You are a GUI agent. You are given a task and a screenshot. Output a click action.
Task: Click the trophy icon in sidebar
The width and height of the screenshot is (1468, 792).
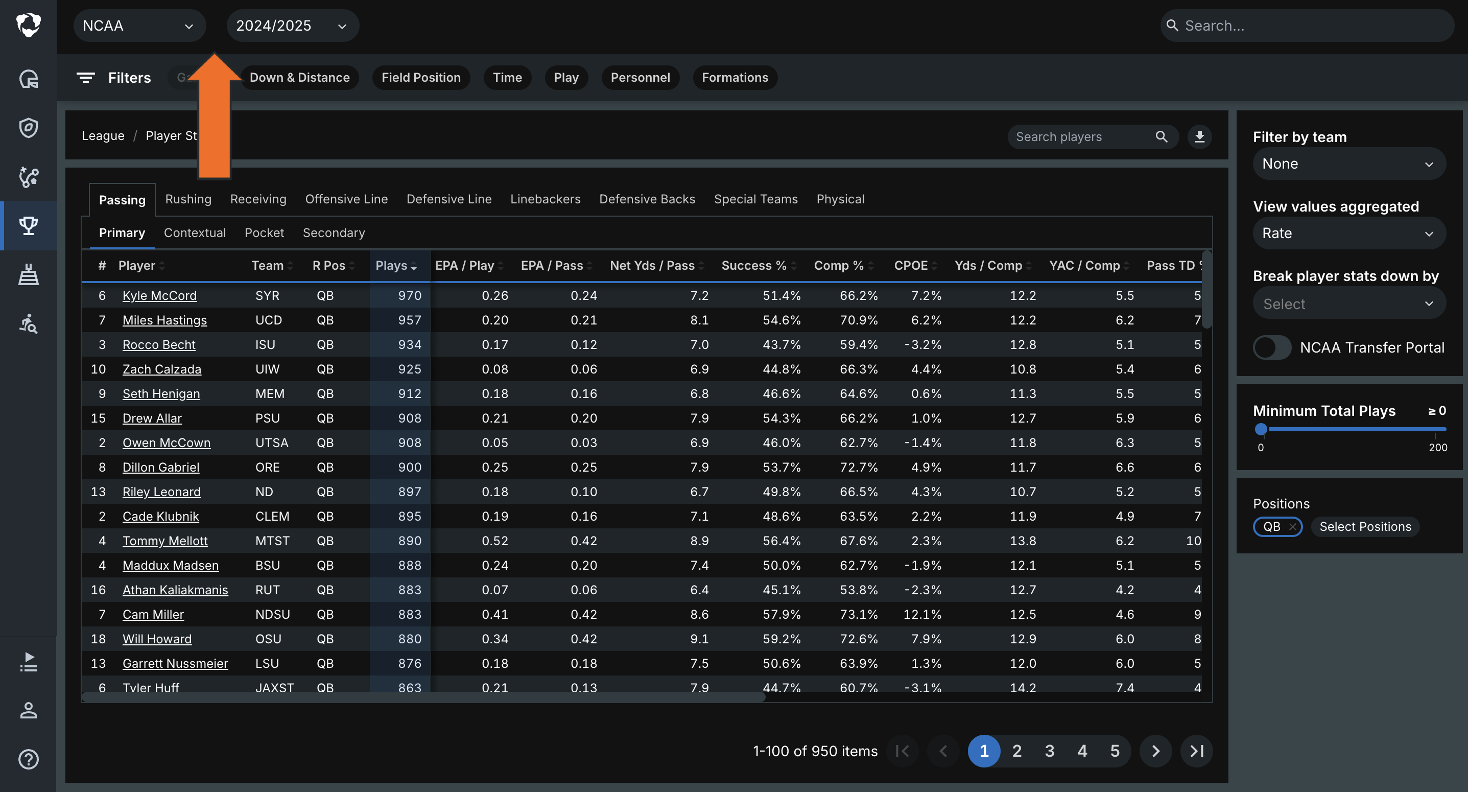click(29, 226)
